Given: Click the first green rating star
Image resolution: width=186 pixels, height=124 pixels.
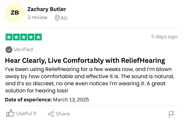Looking at the screenshot, I should click(x=9, y=37).
